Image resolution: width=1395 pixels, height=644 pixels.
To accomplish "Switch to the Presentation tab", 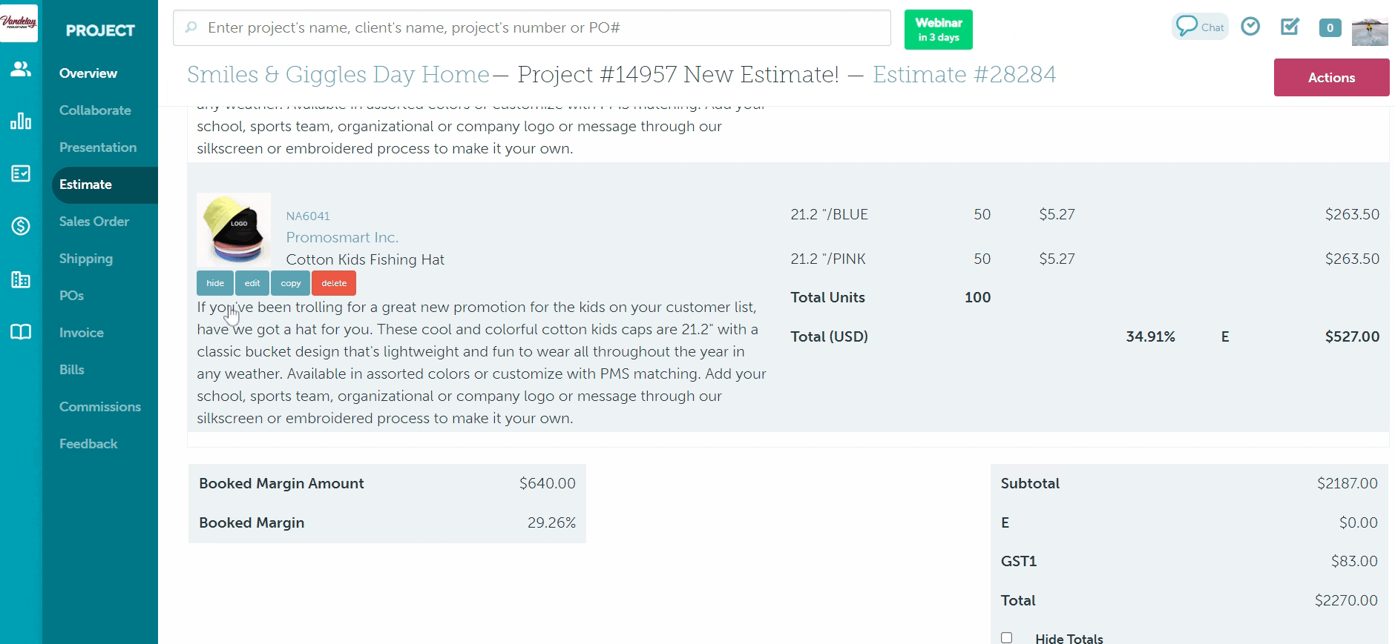I will 98,147.
